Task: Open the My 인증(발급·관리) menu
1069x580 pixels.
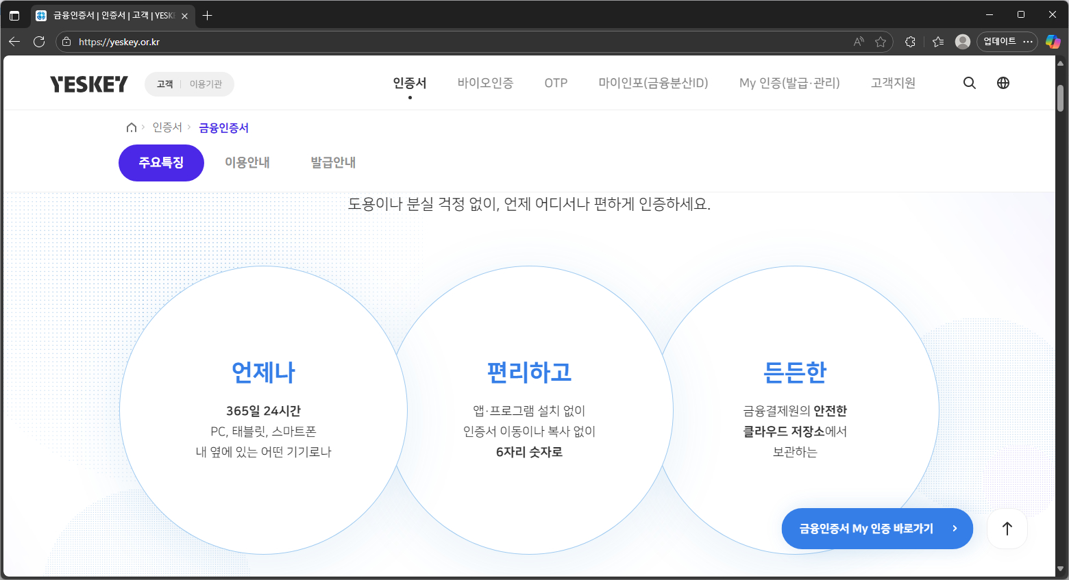Action: point(789,83)
